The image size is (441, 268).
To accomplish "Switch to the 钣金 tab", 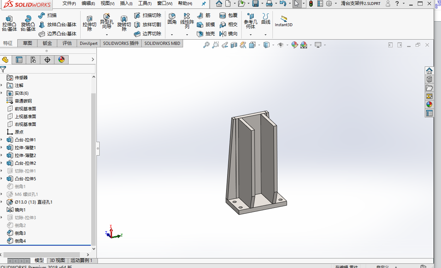I will (47, 43).
